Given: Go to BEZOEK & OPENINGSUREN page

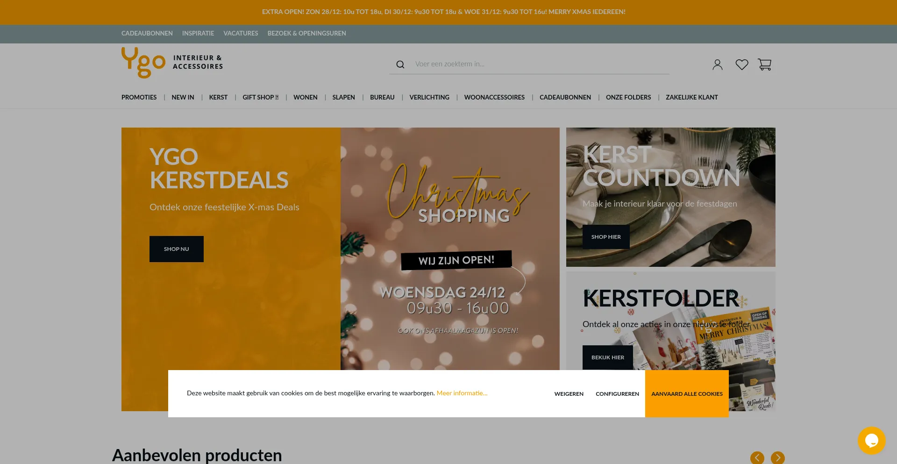Looking at the screenshot, I should pyautogui.click(x=306, y=33).
